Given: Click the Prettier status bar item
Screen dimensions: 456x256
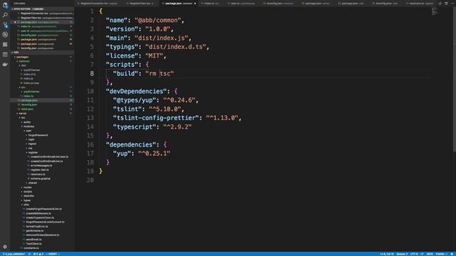Looking at the screenshot, I should 442,254.
